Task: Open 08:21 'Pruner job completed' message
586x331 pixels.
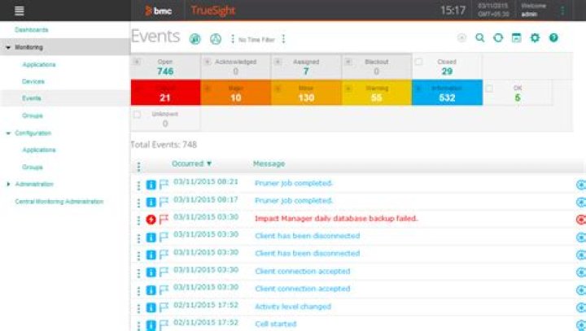Action: (x=293, y=184)
